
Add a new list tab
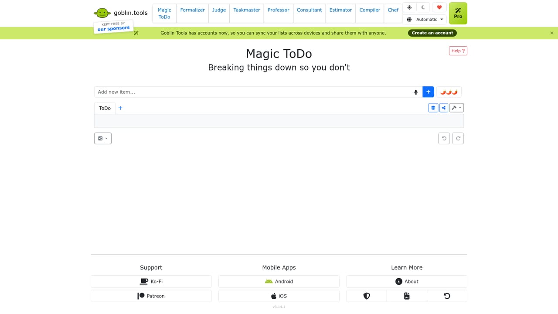tap(120, 108)
